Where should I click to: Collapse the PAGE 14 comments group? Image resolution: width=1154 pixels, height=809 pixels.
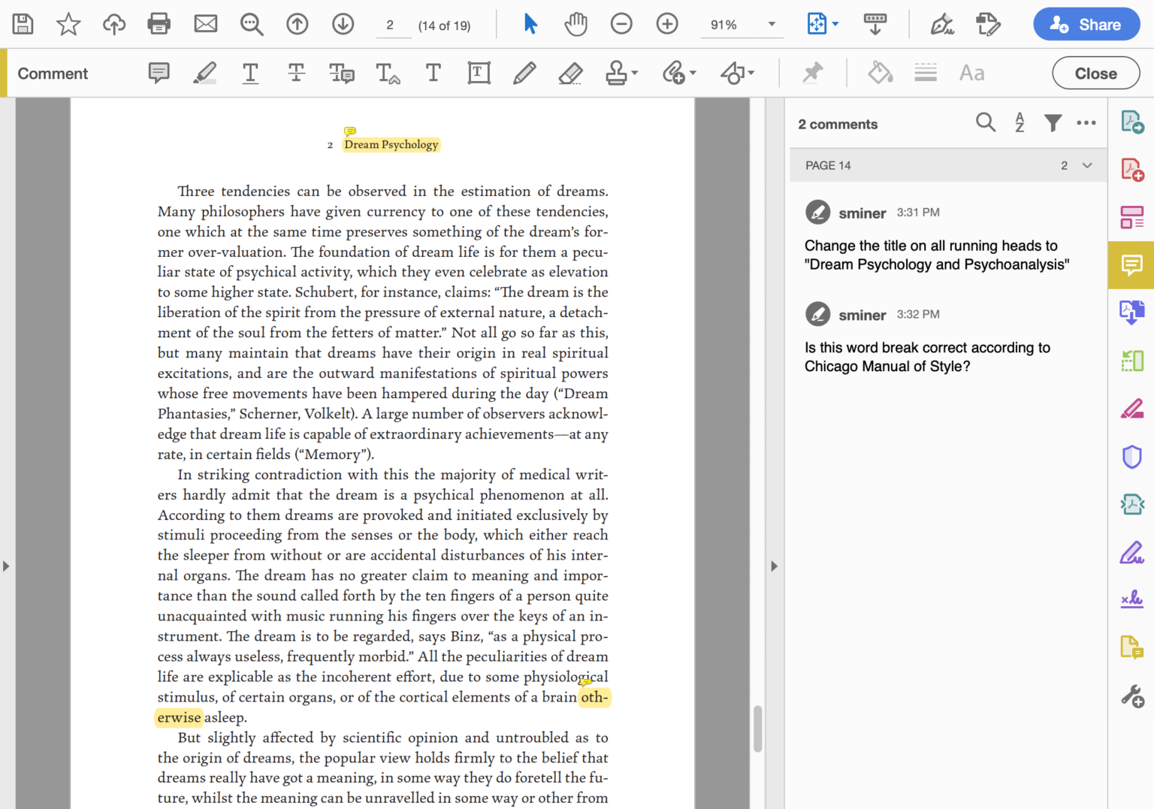point(1087,165)
